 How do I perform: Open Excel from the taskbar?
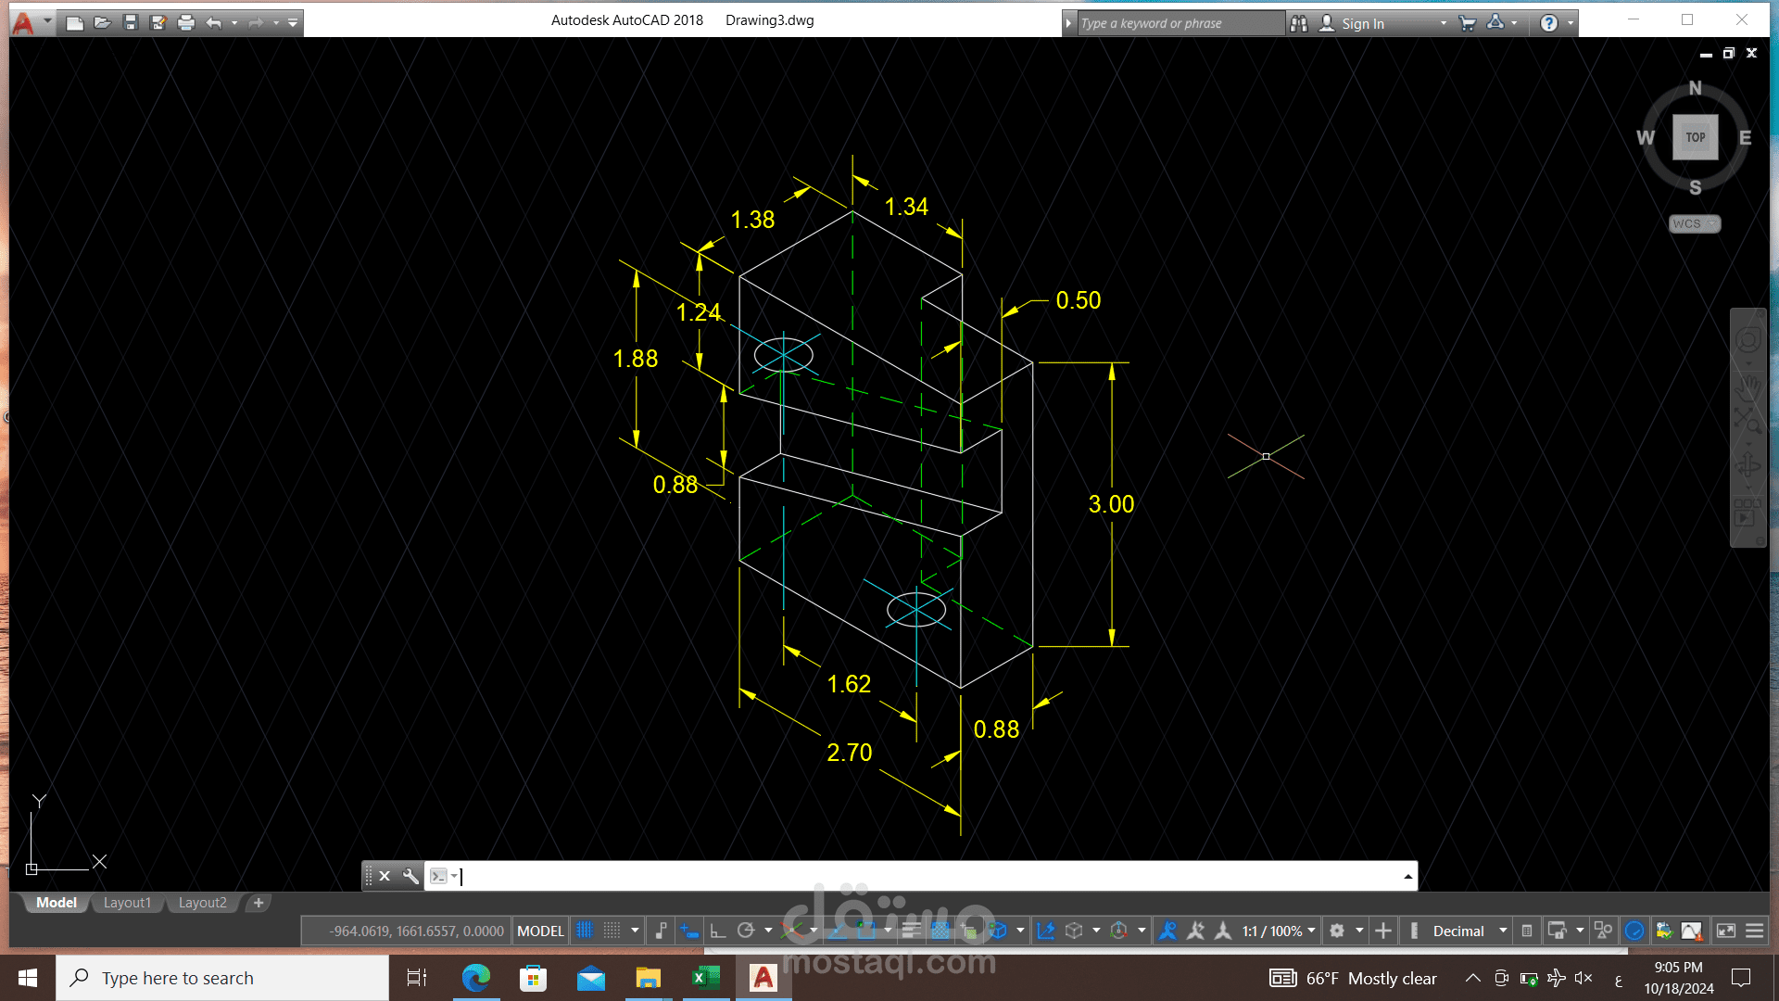[706, 978]
